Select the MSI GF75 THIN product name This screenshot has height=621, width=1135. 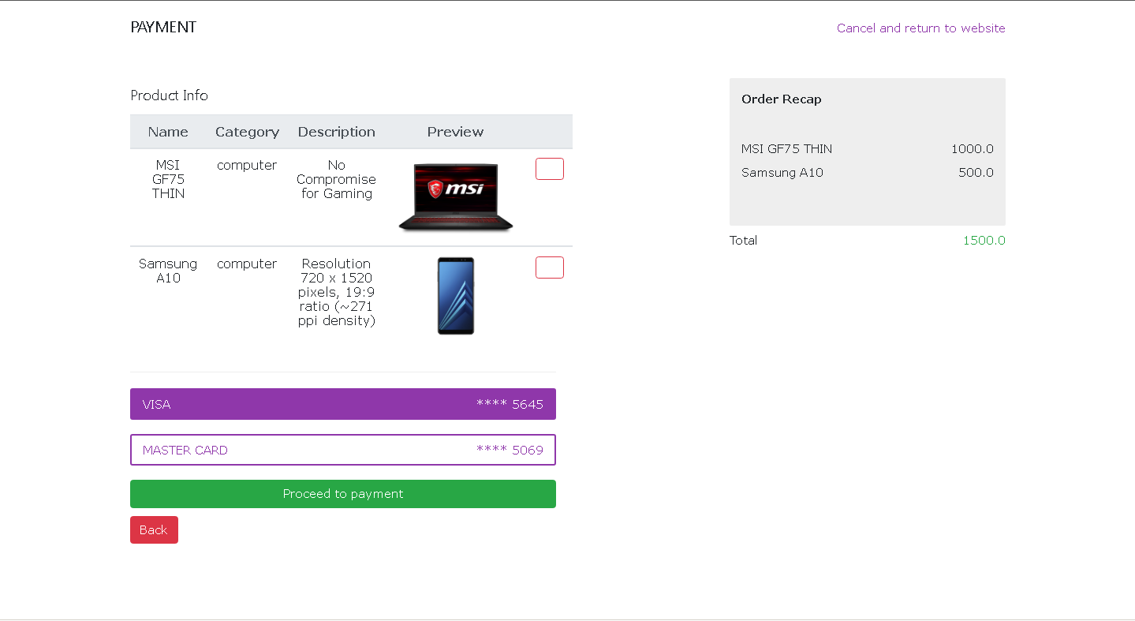pyautogui.click(x=167, y=179)
